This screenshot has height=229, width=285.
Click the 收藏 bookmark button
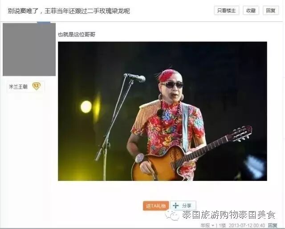(x=251, y=11)
